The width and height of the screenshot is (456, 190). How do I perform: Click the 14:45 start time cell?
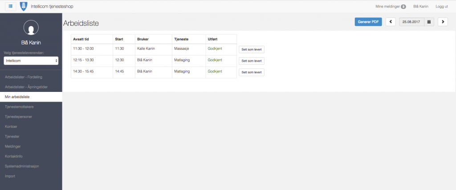[x=124, y=72]
